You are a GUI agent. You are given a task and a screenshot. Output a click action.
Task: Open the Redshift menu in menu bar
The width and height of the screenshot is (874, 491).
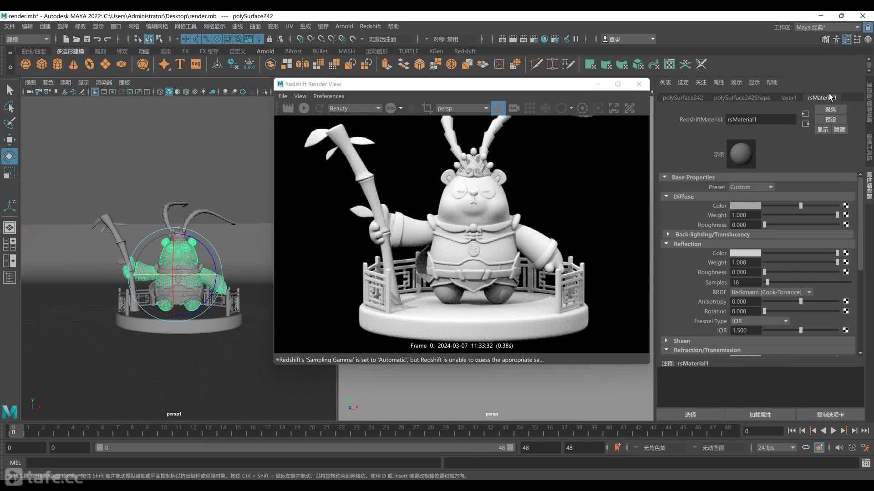(370, 26)
